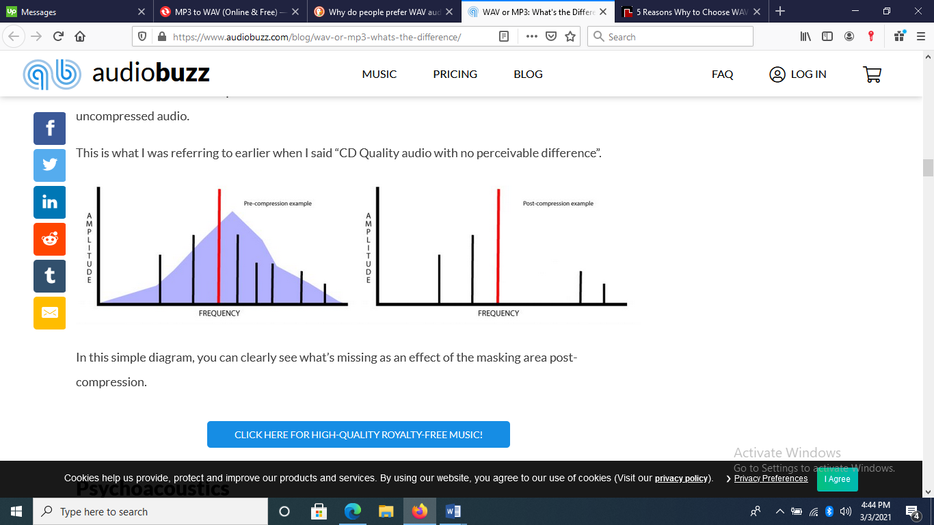Share article on LinkedIn
This screenshot has height=525, width=934.
49,202
